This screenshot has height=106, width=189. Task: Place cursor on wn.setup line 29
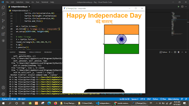[x=33, y=32]
